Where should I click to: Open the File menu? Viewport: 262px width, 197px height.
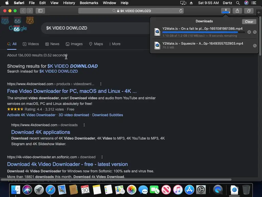coord(31,3)
